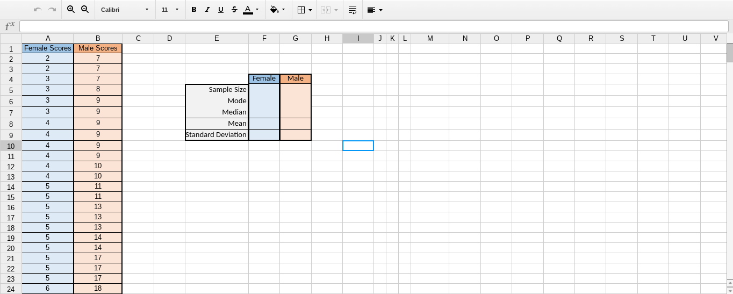Select the highlighted cell I10
733x294 pixels.
pyautogui.click(x=358, y=146)
